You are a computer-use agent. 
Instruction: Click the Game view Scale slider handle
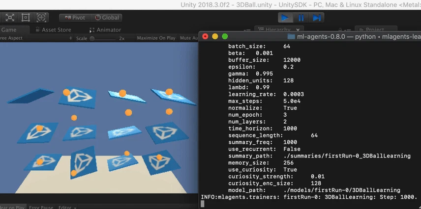point(92,38)
